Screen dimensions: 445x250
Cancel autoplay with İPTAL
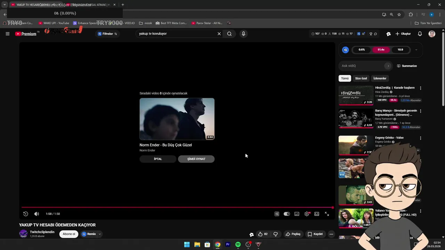coord(158,159)
